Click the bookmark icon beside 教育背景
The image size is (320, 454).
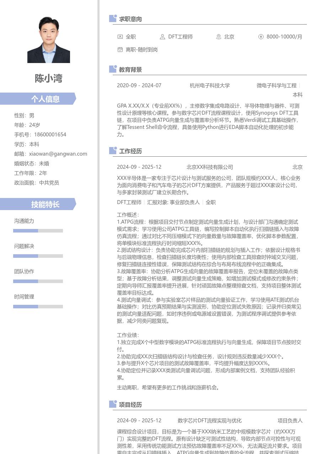point(112,69)
